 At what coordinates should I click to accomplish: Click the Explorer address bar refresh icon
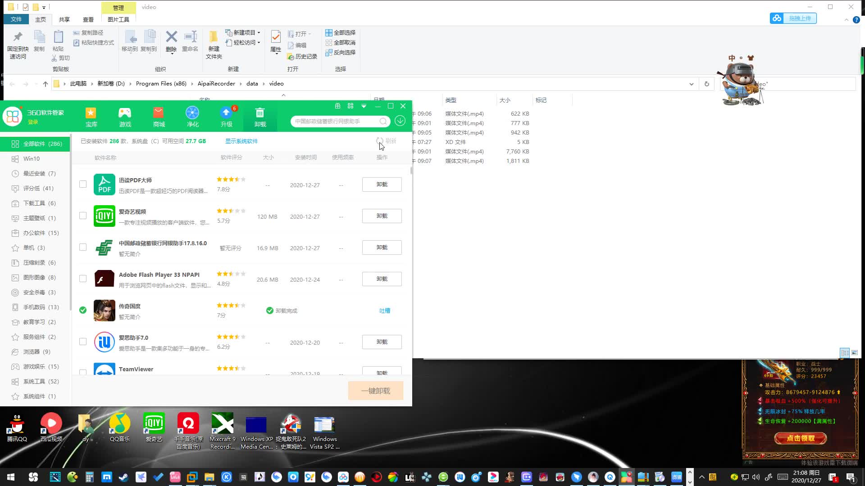coord(706,84)
